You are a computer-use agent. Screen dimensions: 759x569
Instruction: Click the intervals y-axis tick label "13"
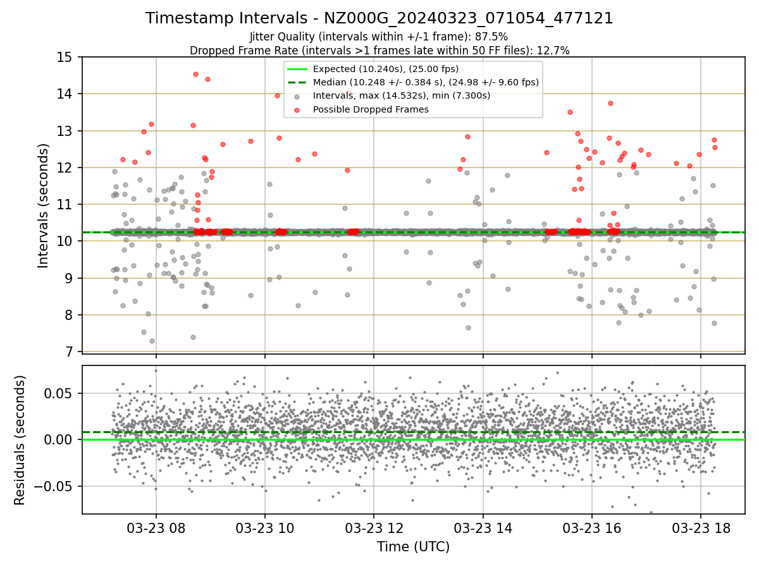click(x=65, y=131)
